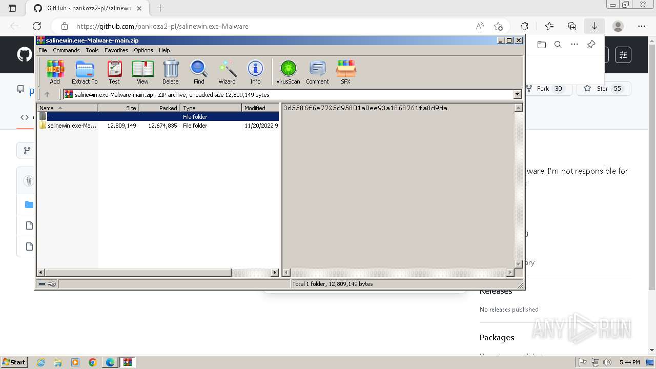Open the Favorites menu in WinRAR
This screenshot has width=656, height=369.
pyautogui.click(x=116, y=50)
